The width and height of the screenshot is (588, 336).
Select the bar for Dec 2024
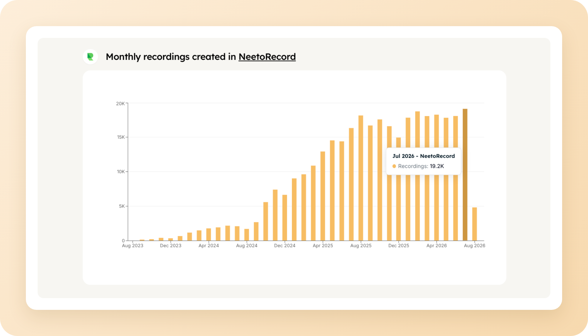pyautogui.click(x=285, y=218)
